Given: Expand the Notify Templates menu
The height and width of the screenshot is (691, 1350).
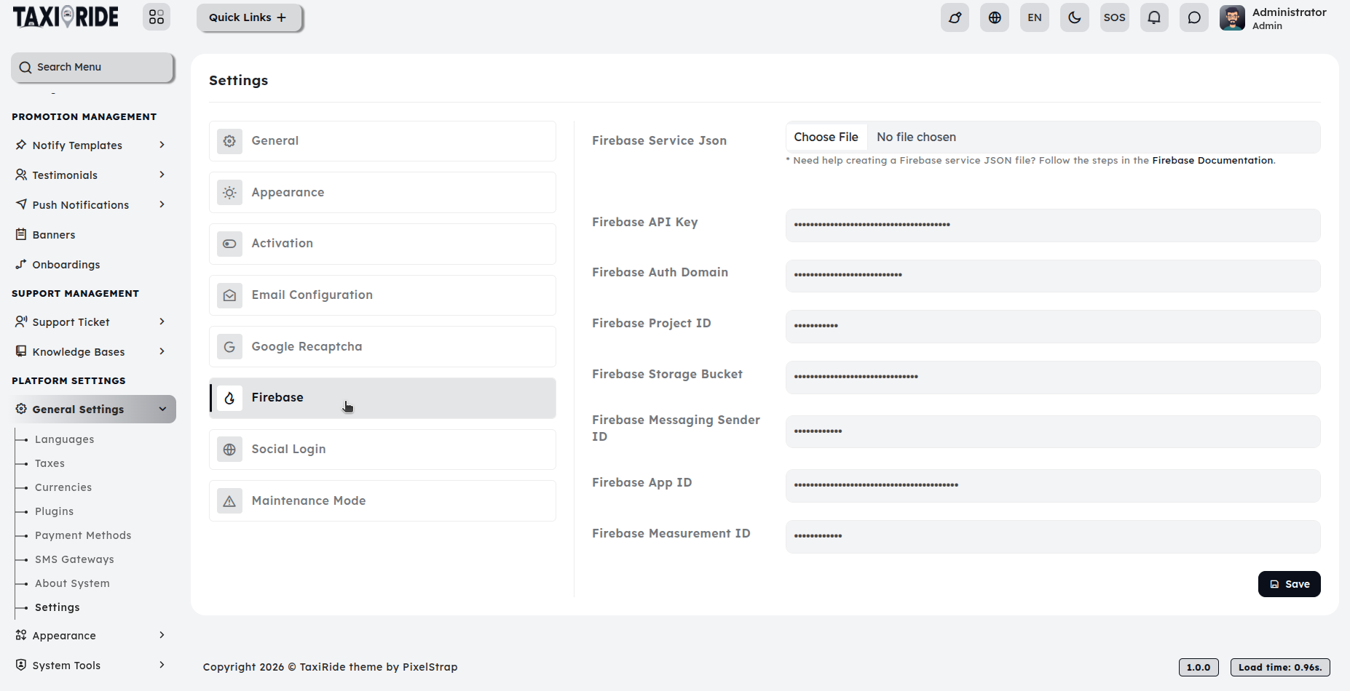Looking at the screenshot, I should point(92,145).
